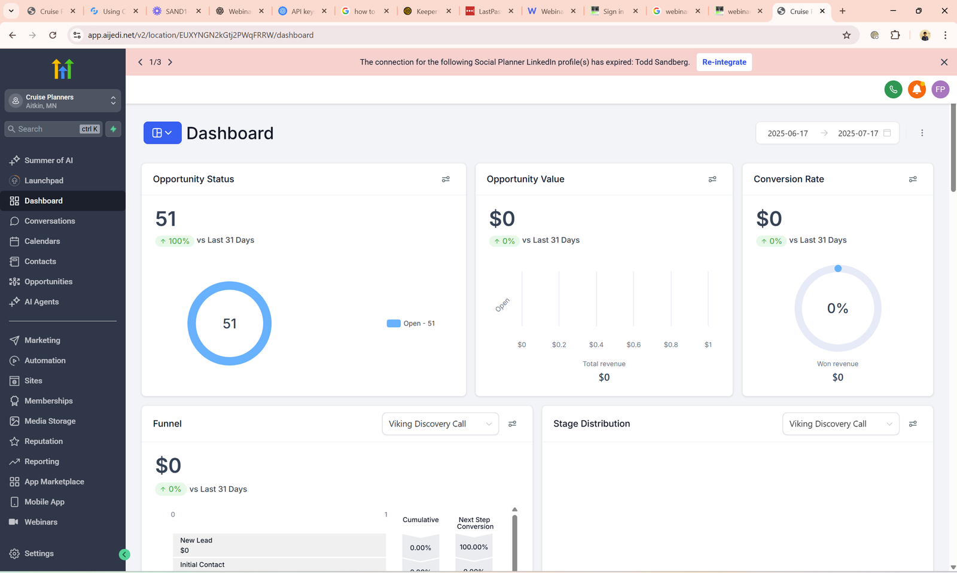
Task: Click the page vertical scrollbar
Action: [953, 148]
